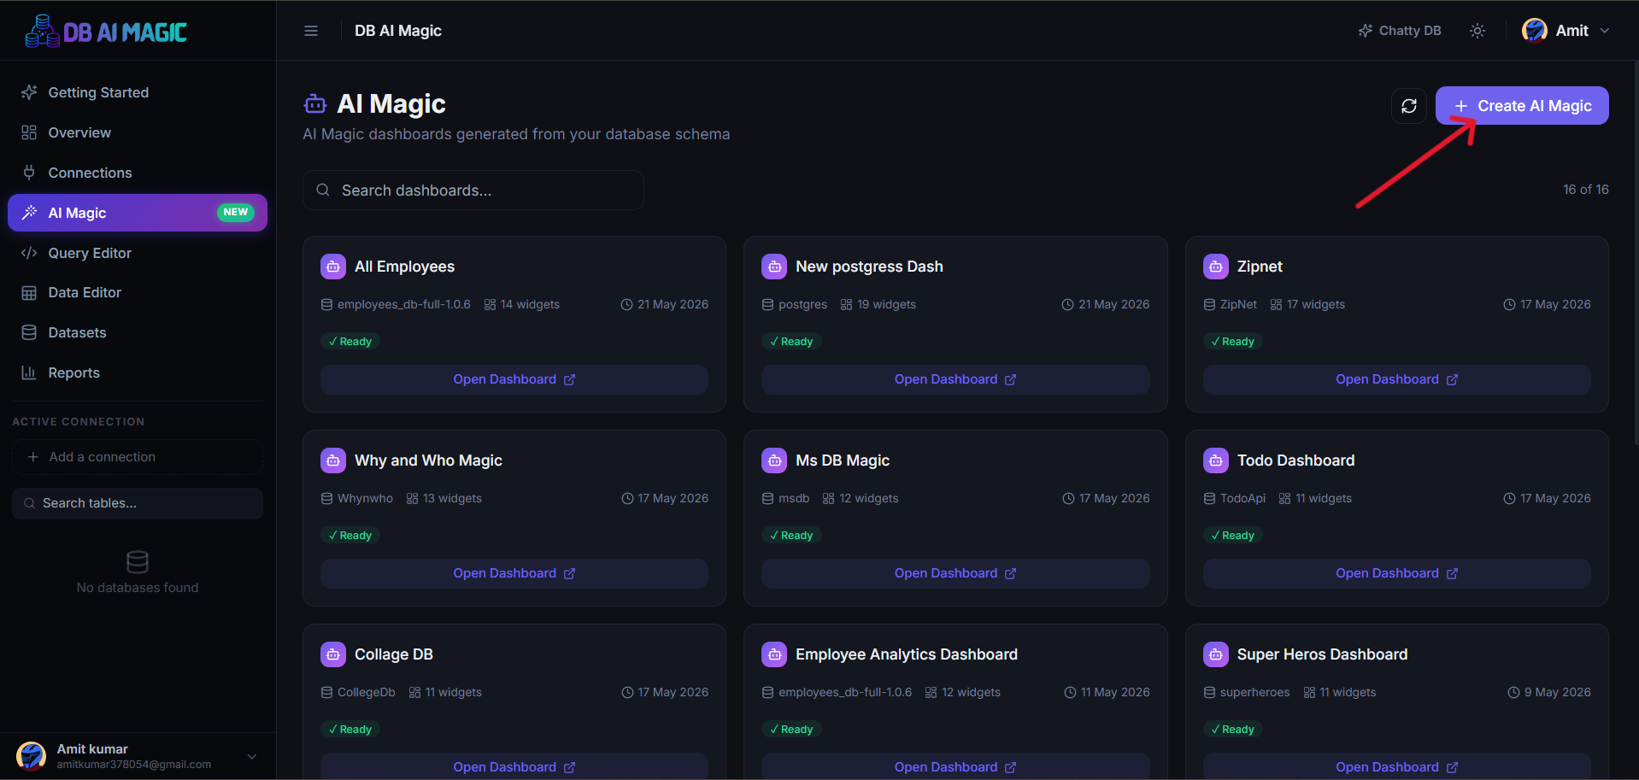Open Dashboard for Todo Dashboard
This screenshot has height=780, width=1639.
pyautogui.click(x=1397, y=573)
